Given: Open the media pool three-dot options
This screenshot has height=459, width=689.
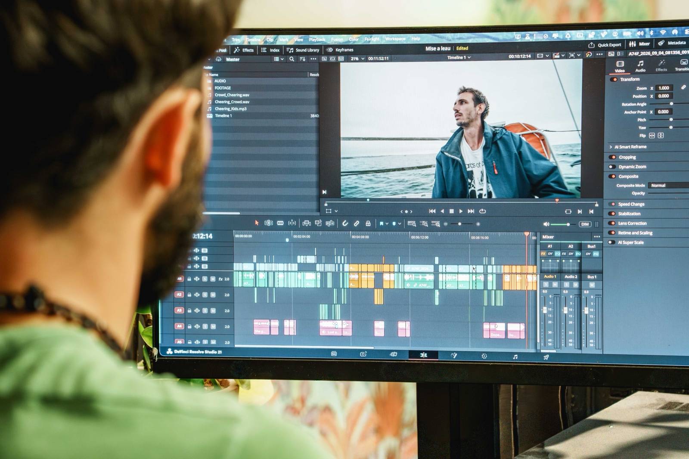Looking at the screenshot, I should tap(313, 59).
